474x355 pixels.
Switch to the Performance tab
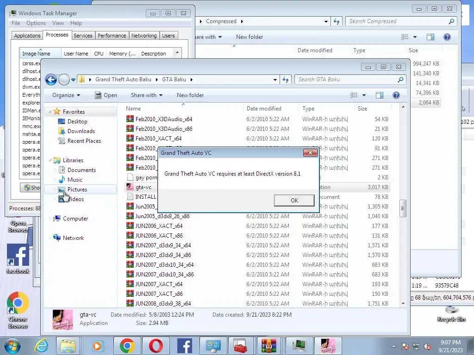tap(112, 36)
